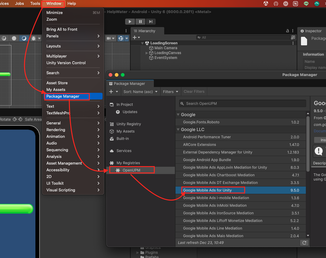Click the Pause button in the toolbar
Screen dimensions: 326x258
140,22
